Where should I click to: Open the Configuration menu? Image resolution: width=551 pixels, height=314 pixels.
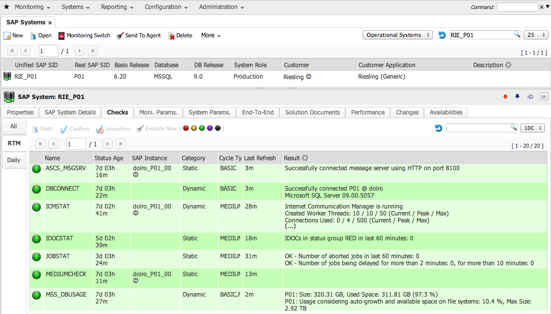pos(166,6)
